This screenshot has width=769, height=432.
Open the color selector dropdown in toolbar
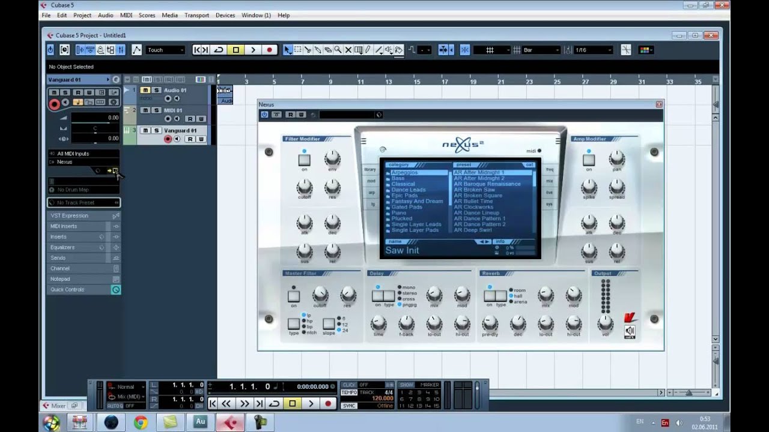coord(645,50)
